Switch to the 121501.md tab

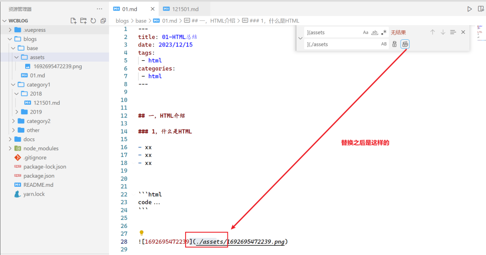(186, 9)
